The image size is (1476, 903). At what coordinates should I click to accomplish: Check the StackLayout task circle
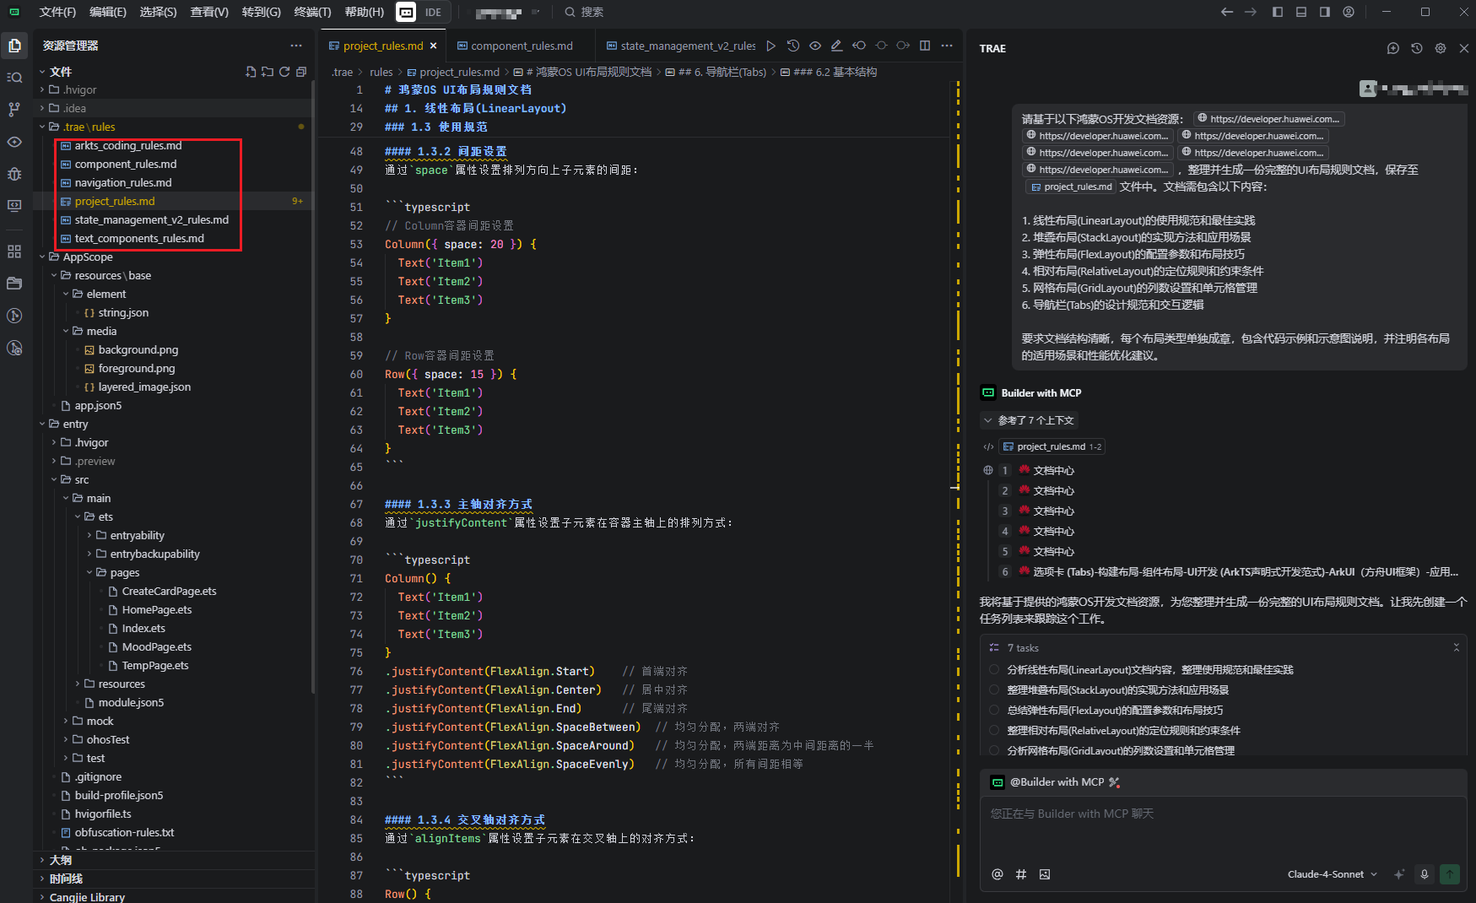click(x=994, y=690)
